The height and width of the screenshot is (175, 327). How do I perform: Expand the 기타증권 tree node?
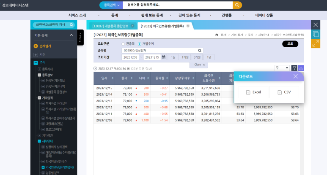coord(39,135)
